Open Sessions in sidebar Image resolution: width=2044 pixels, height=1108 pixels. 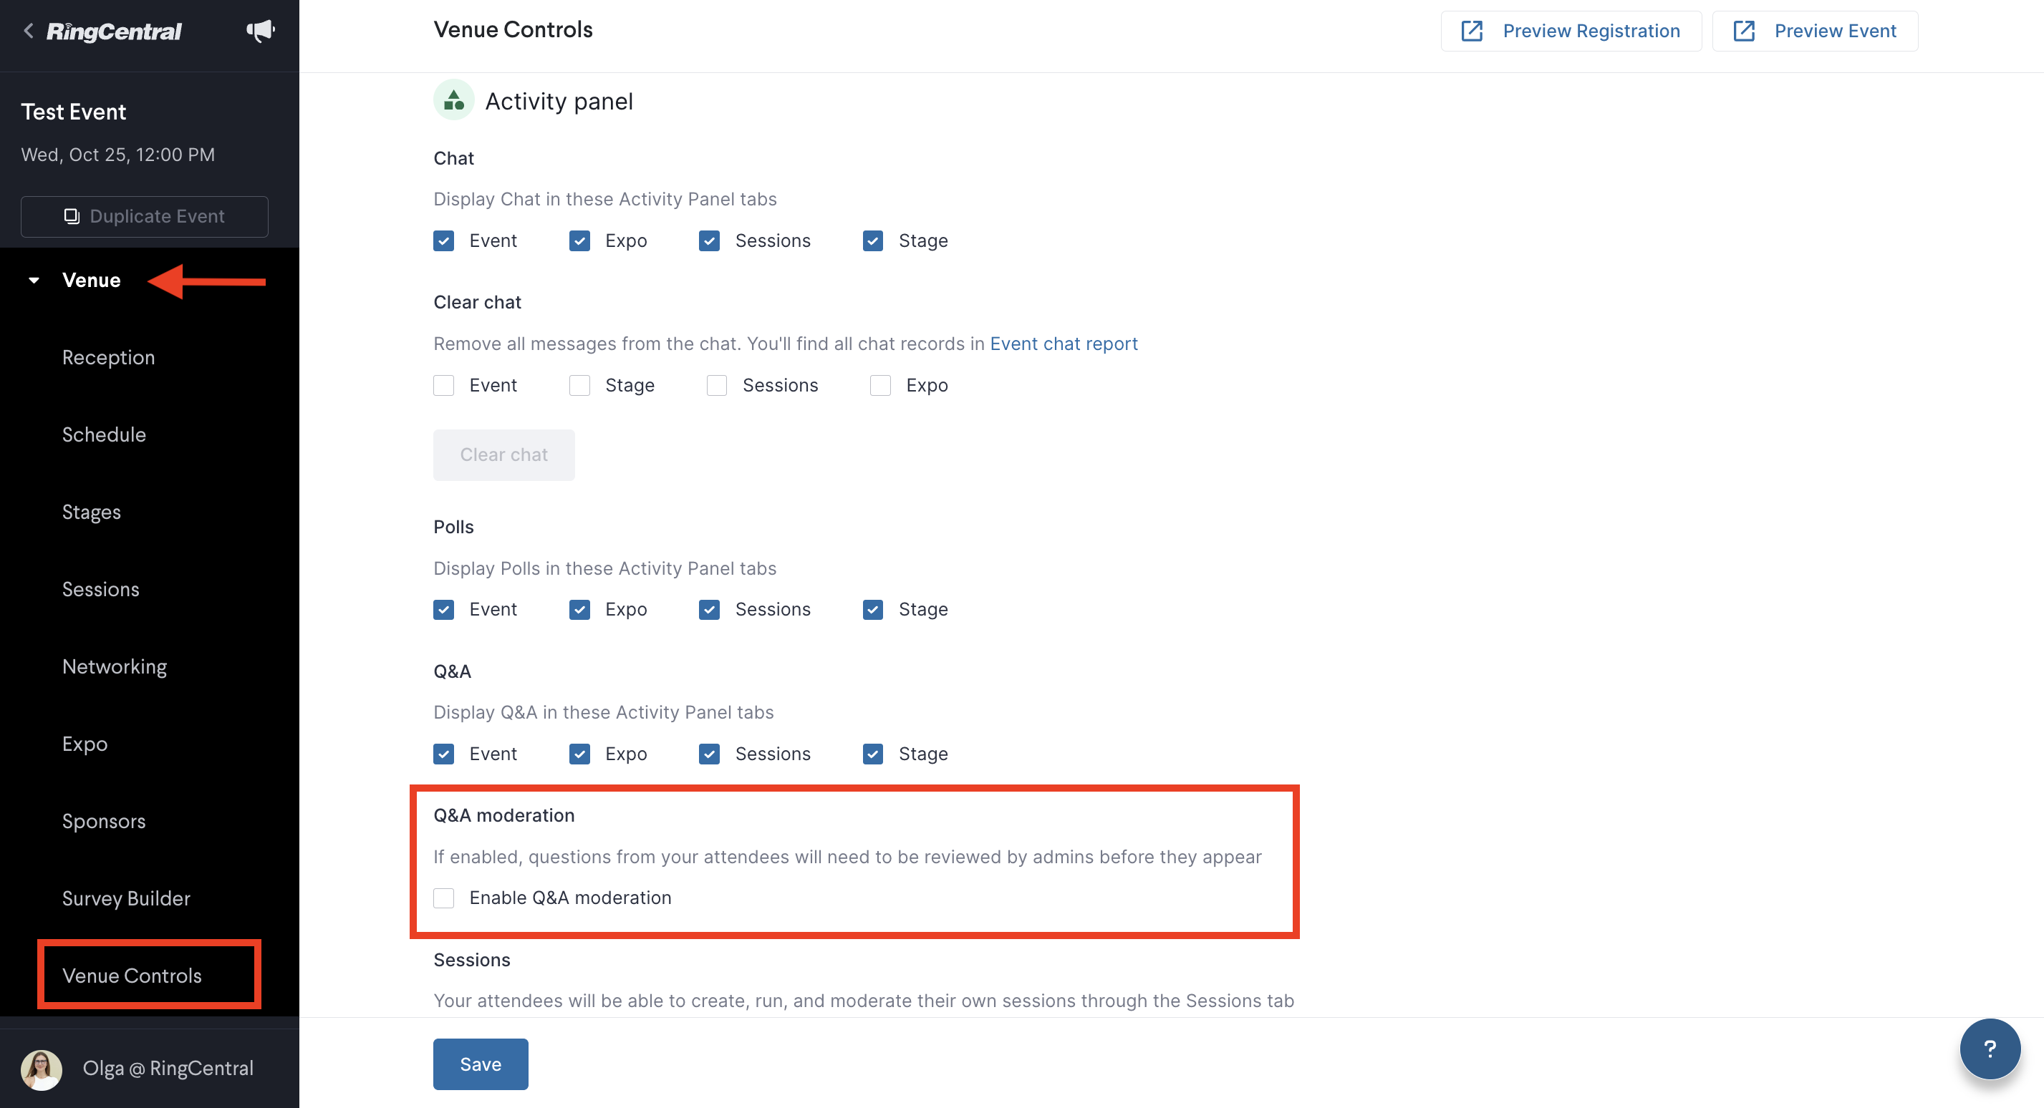(x=101, y=589)
